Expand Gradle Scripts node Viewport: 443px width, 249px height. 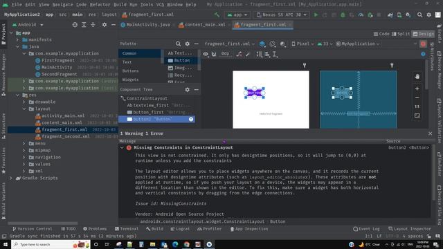click(11, 178)
